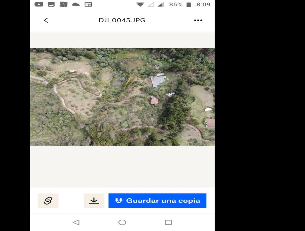Tap the Wi-Fi signal icon

[x=140, y=4]
